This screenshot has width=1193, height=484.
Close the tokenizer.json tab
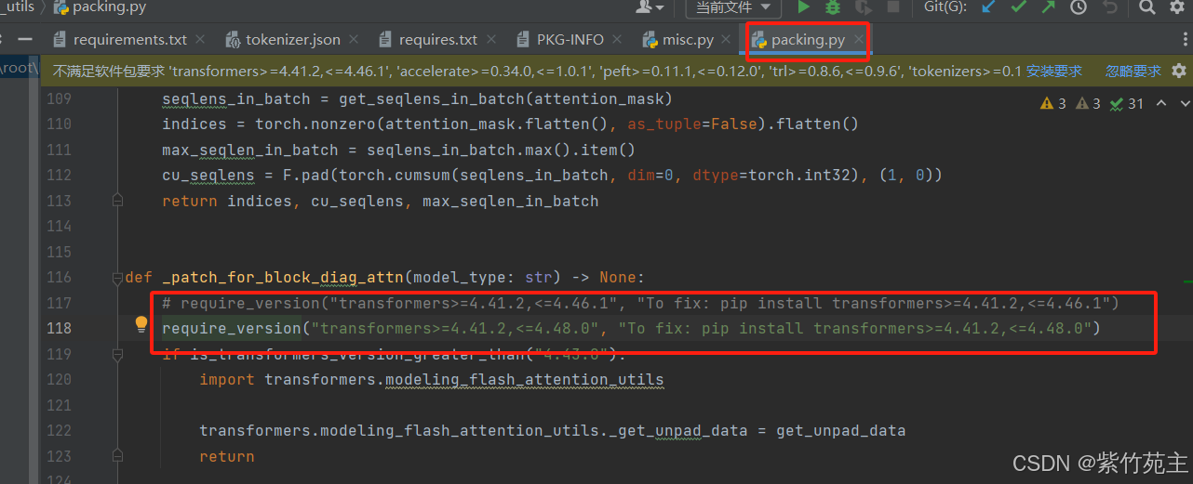coord(355,40)
